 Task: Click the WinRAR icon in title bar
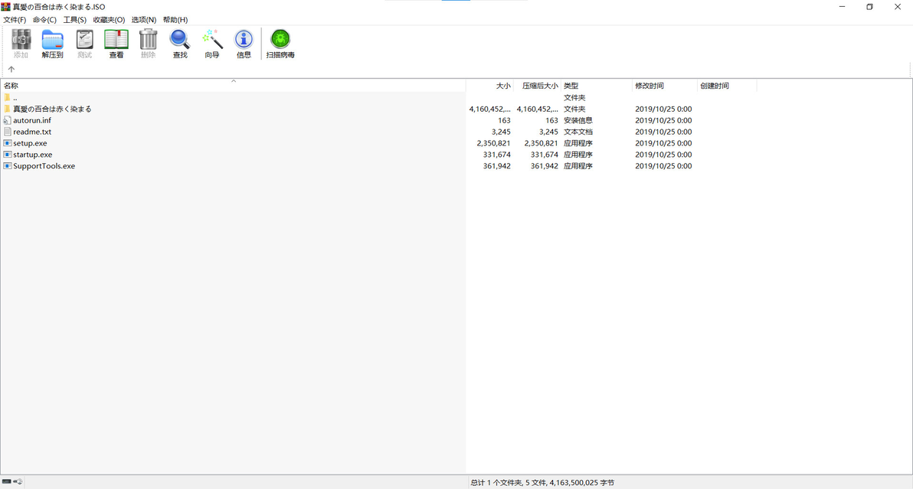tap(6, 6)
